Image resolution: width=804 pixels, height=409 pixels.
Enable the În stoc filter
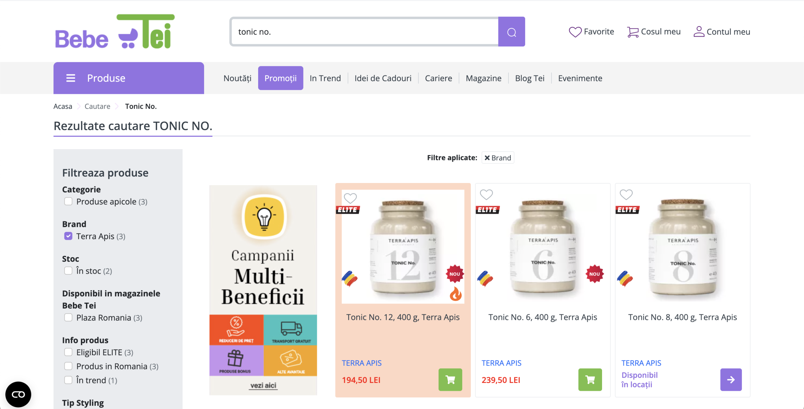[x=68, y=271]
